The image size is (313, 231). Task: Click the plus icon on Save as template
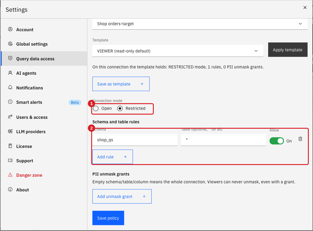[142, 84]
